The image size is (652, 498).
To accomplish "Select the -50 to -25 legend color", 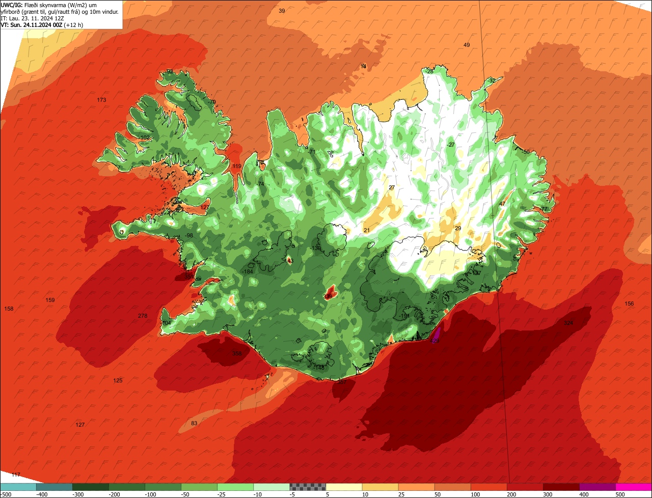I will point(199,487).
